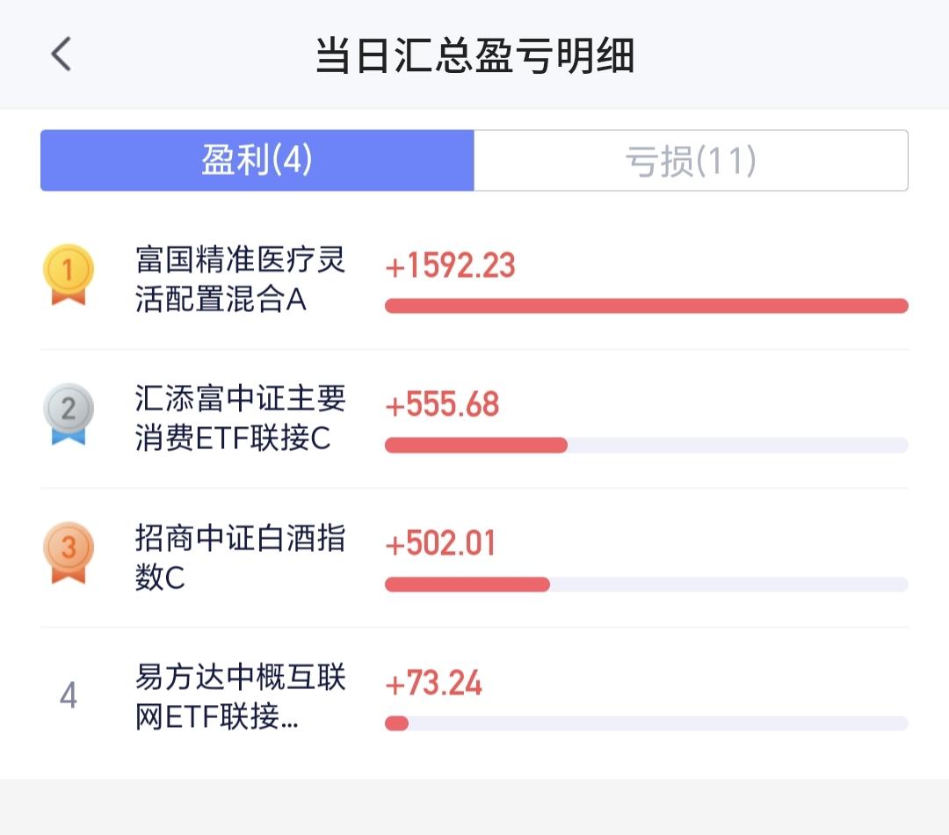
Task: Switch to the 盈利(4) tab
Action: click(x=257, y=161)
